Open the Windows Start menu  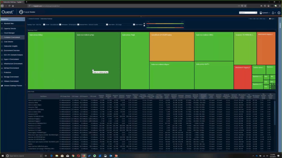pyautogui.click(x=3, y=156)
